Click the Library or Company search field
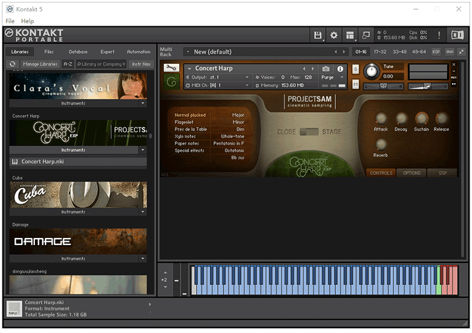 [101, 64]
